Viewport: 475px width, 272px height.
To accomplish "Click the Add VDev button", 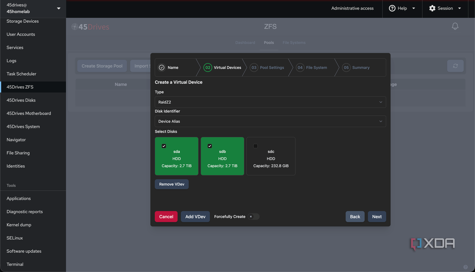I will pyautogui.click(x=195, y=217).
